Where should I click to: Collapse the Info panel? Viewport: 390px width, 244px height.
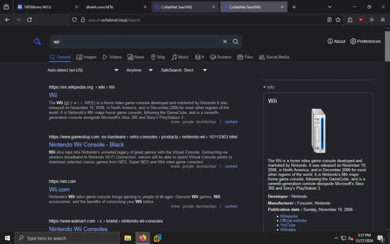[269, 87]
